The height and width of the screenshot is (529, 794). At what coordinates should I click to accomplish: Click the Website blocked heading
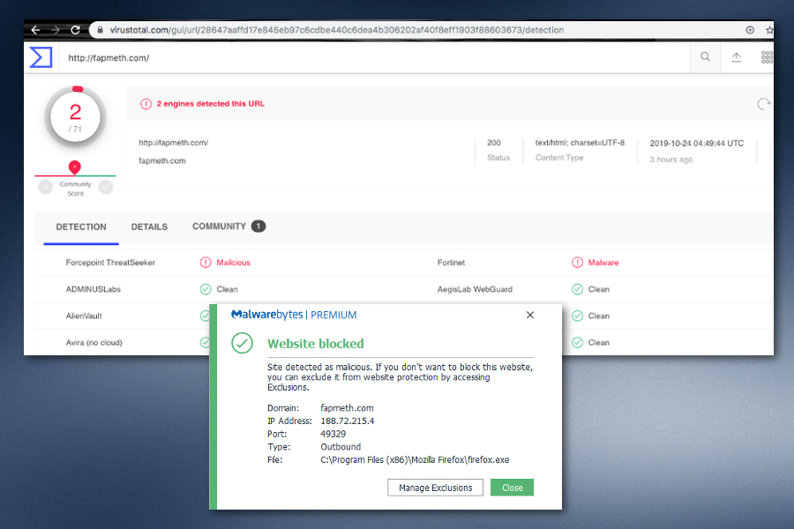(x=316, y=344)
